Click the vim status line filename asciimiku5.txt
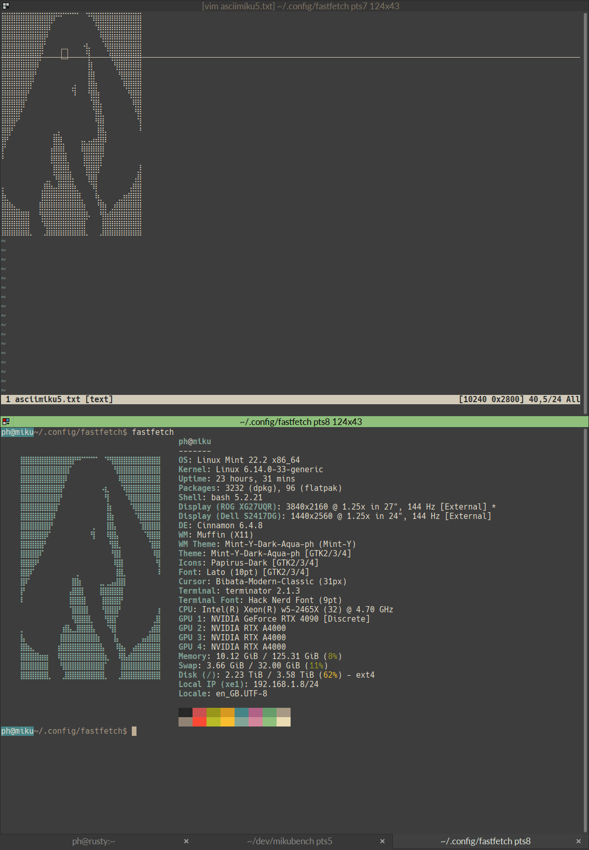Image resolution: width=589 pixels, height=850 pixels. point(48,400)
